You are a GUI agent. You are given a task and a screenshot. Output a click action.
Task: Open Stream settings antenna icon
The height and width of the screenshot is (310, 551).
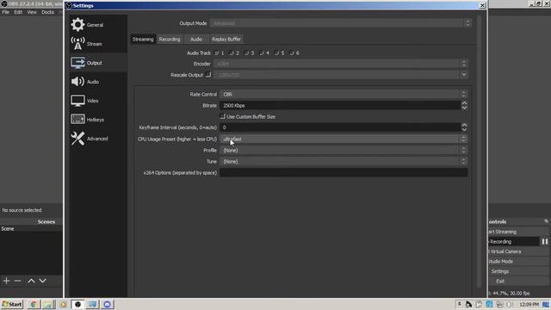77,44
